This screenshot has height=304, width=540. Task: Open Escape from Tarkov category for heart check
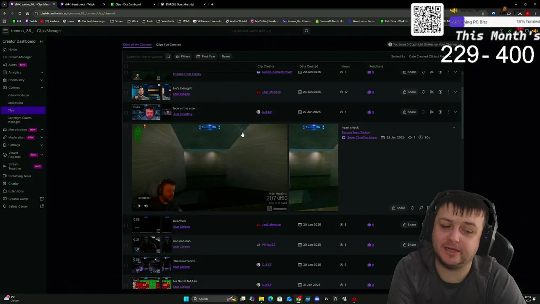[x=356, y=133]
